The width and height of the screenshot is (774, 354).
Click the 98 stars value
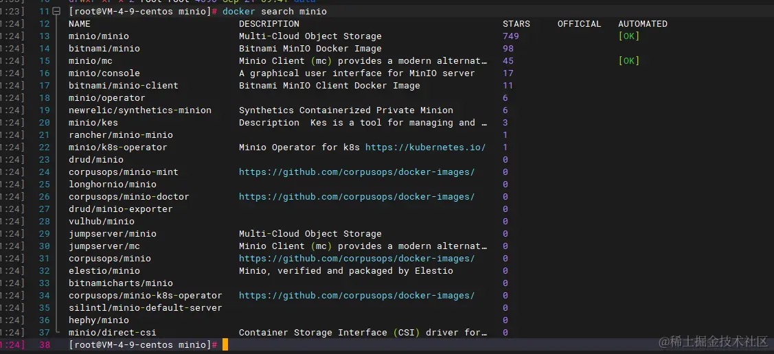coord(508,48)
